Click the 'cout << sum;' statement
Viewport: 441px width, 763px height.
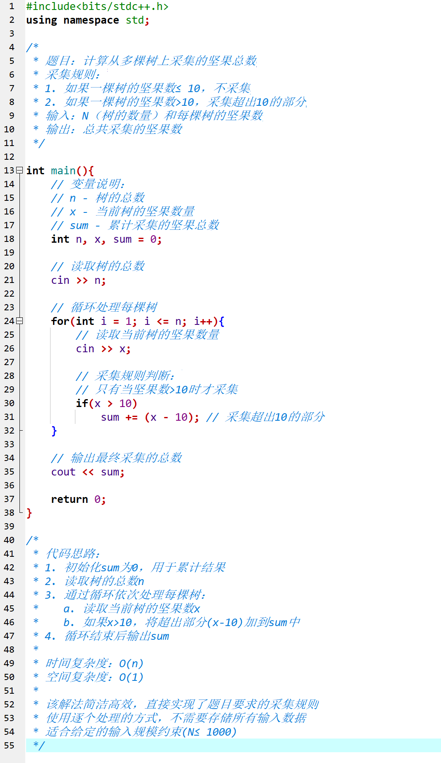(88, 472)
